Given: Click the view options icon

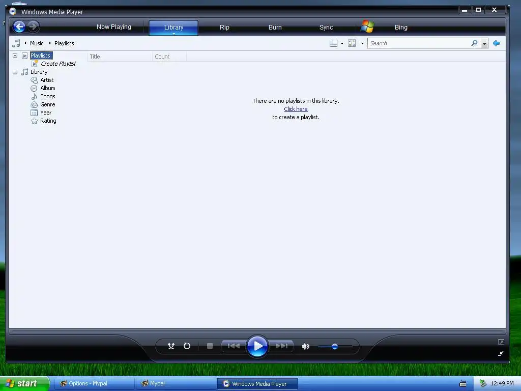Looking at the screenshot, I should pos(352,43).
